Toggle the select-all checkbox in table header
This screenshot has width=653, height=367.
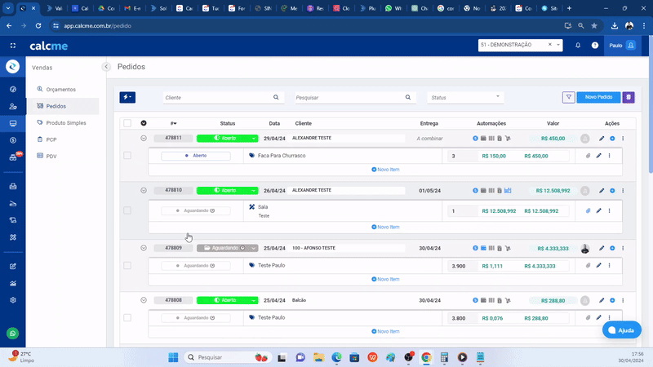pyautogui.click(x=127, y=123)
